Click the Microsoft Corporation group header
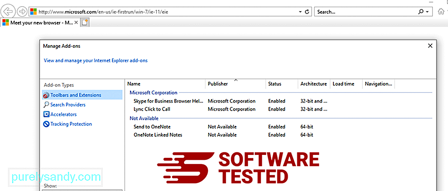448x191 pixels. click(154, 92)
